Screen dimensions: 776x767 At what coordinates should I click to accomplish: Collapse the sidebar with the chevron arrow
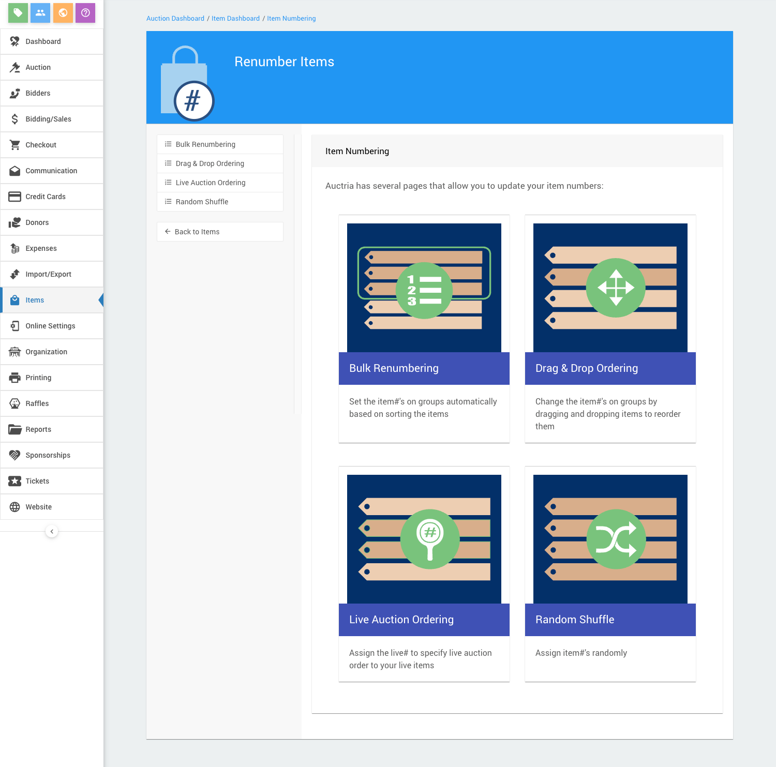click(x=52, y=531)
